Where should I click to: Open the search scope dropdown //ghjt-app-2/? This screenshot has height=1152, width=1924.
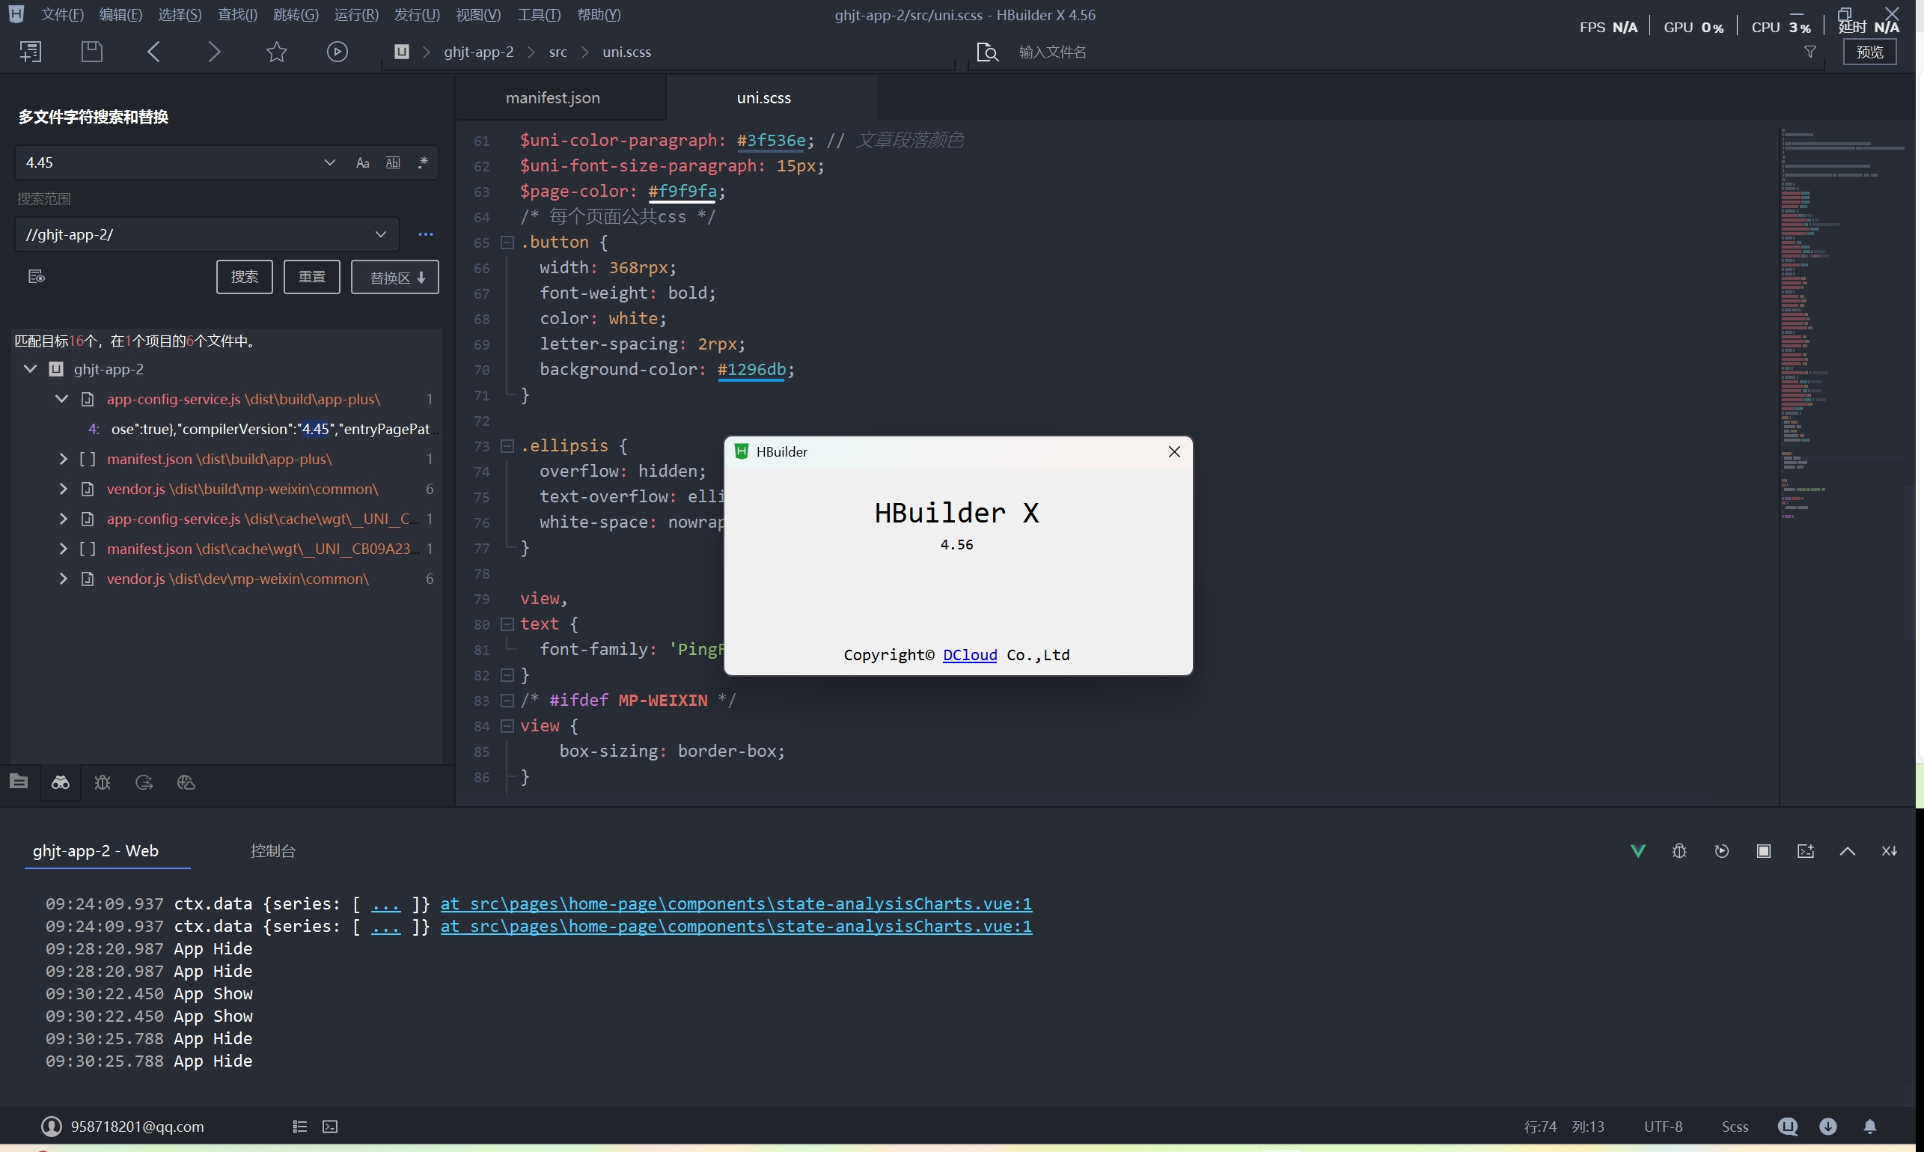coord(380,234)
